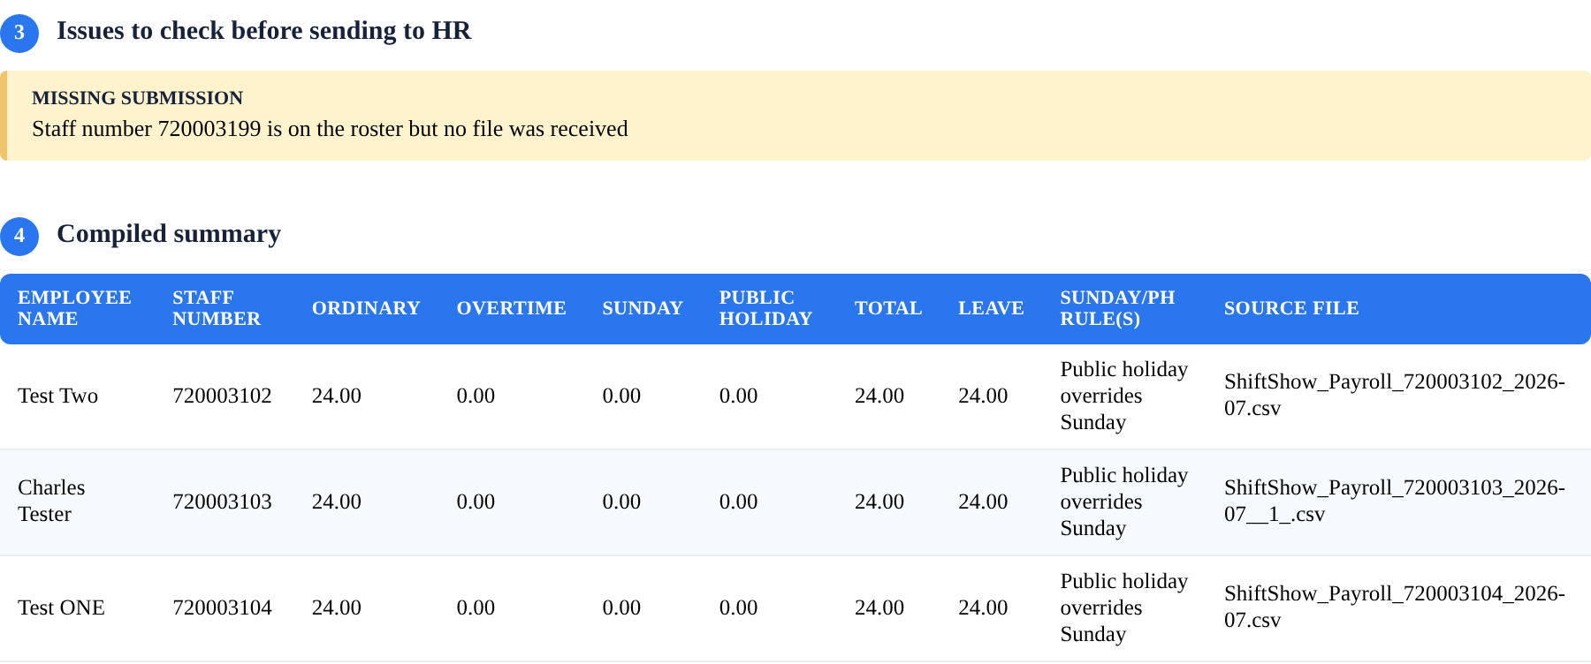Click the Public Holiday column header
This screenshot has width=1591, height=664.
765,308
